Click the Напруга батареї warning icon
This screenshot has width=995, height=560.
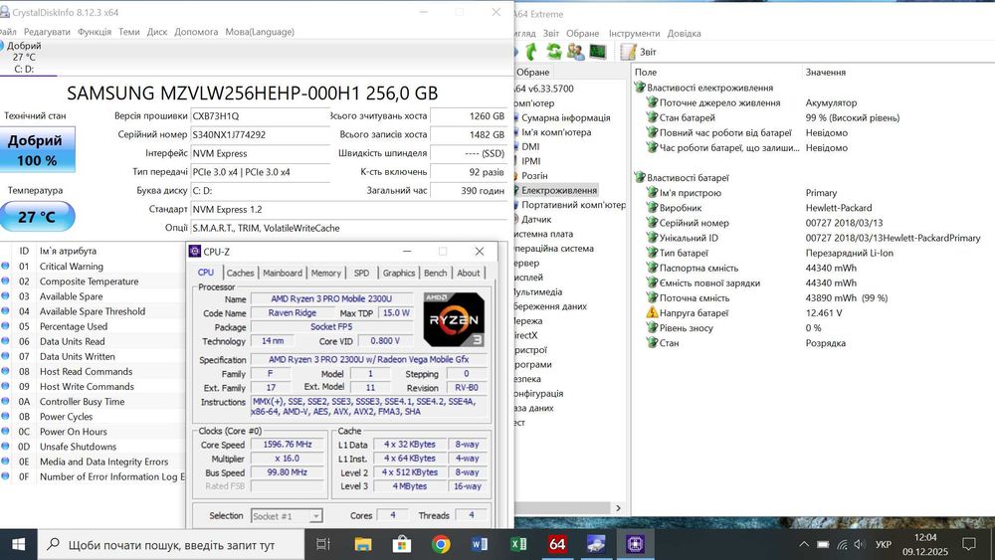[652, 312]
